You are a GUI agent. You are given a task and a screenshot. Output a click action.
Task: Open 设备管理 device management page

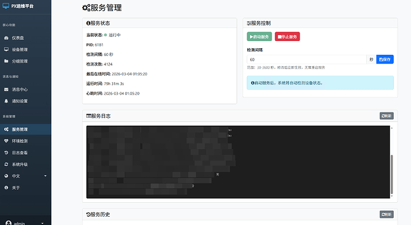[x=26, y=49]
